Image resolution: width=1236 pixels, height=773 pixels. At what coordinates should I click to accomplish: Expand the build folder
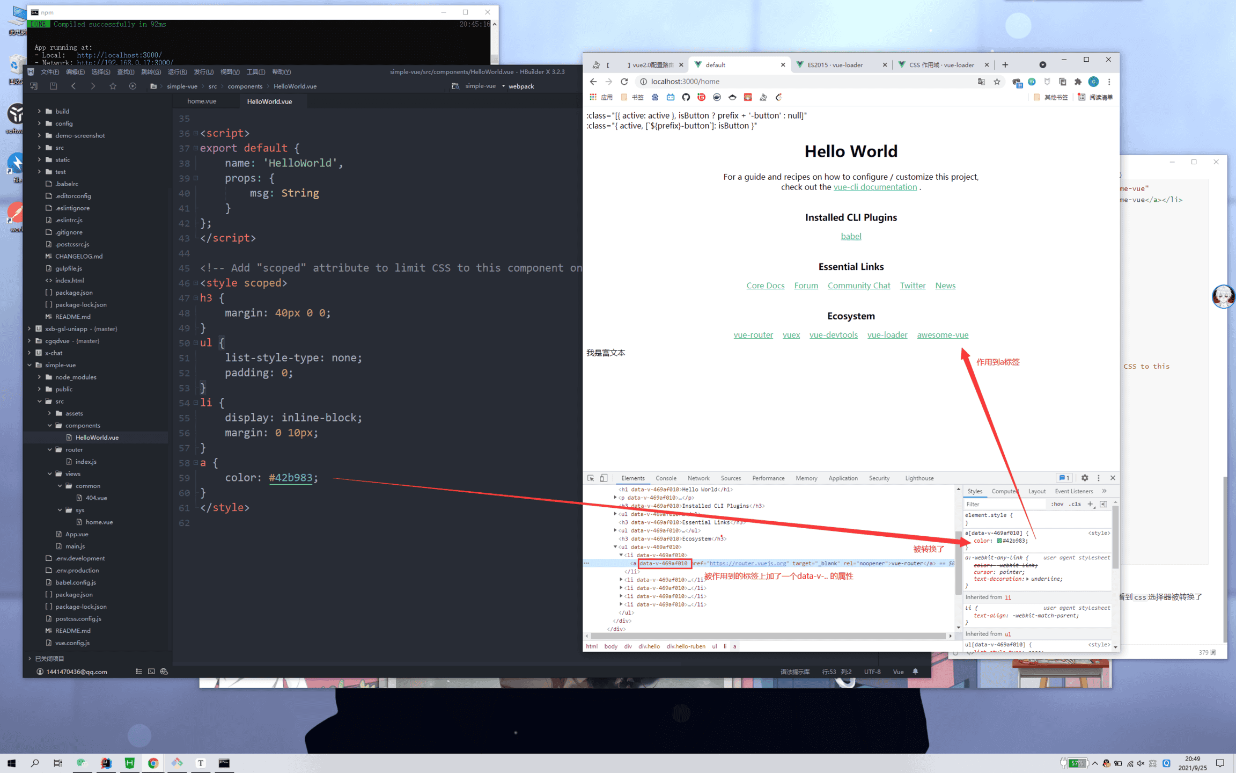pyautogui.click(x=39, y=111)
